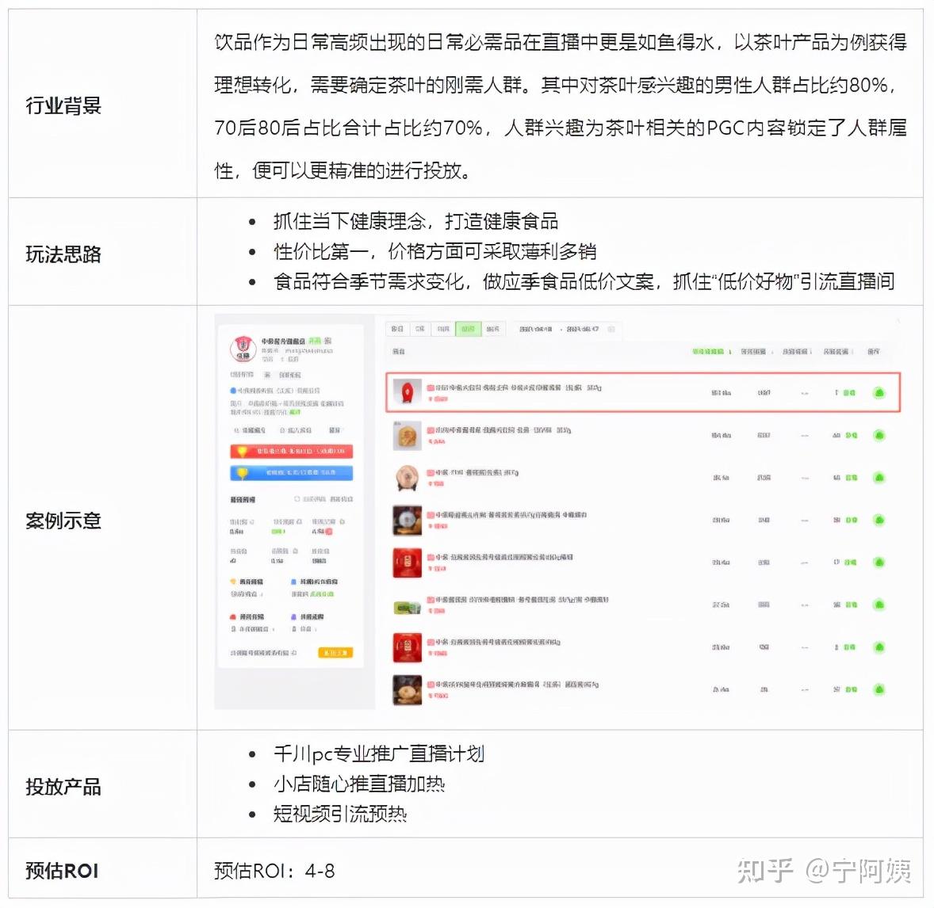Click green round icon in the red-outlined row
Image resolution: width=934 pixels, height=908 pixels.
(x=878, y=393)
